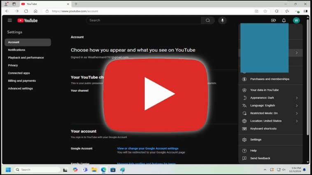This screenshot has height=175, width=312.
Task: Show hidden system tray icons chevron
Action: pos(265,170)
